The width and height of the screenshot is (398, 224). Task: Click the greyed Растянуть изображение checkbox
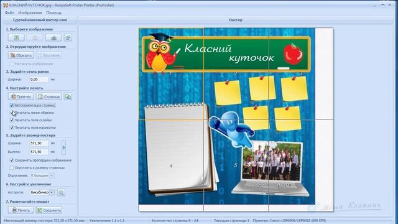point(11,63)
